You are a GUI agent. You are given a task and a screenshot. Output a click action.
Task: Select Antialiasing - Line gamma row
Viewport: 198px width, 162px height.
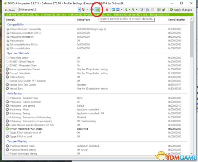pos(97,106)
